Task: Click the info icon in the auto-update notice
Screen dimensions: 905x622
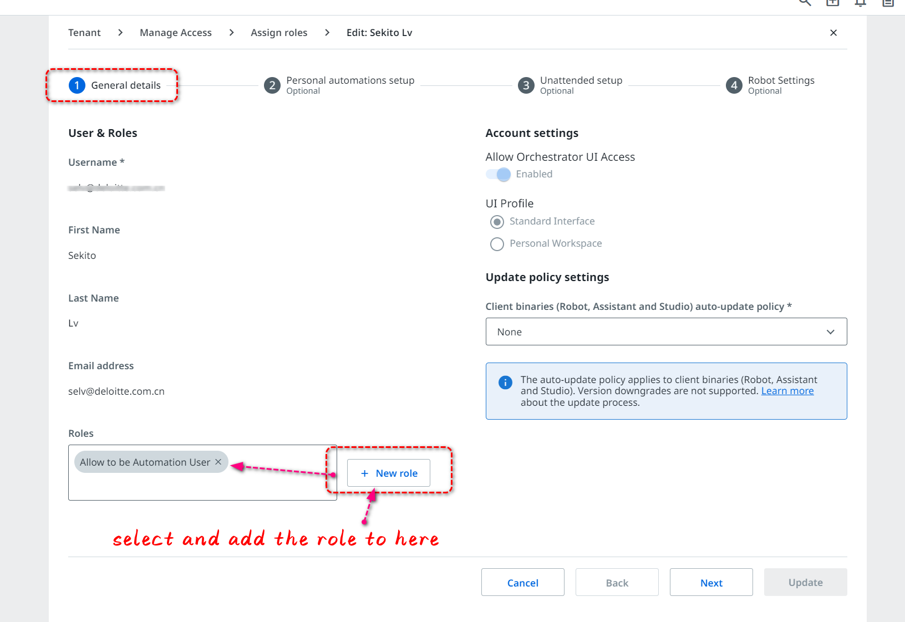Action: pos(505,383)
